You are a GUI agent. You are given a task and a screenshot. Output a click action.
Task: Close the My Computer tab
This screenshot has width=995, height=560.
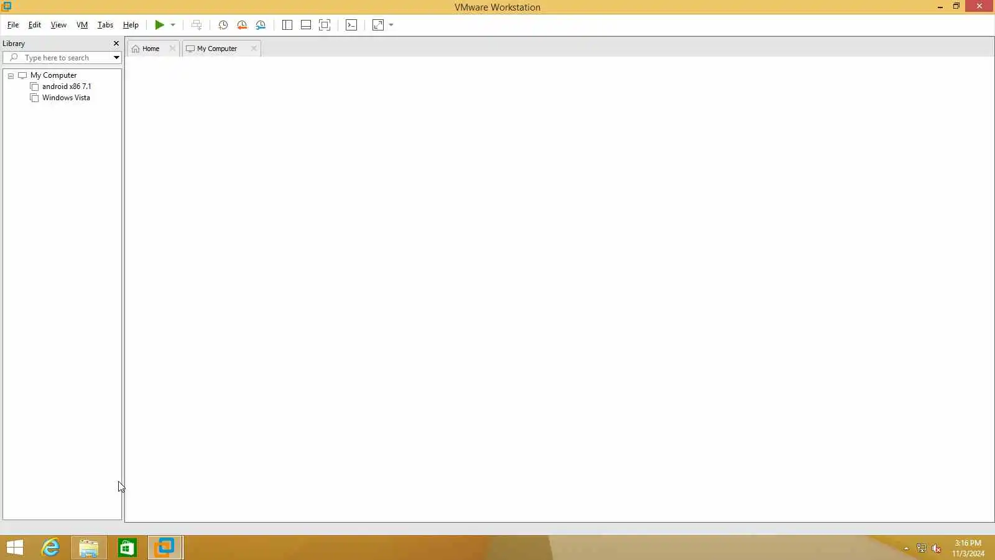254,49
